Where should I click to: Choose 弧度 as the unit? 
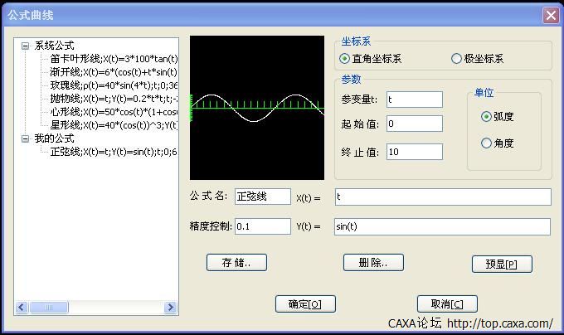click(x=486, y=116)
